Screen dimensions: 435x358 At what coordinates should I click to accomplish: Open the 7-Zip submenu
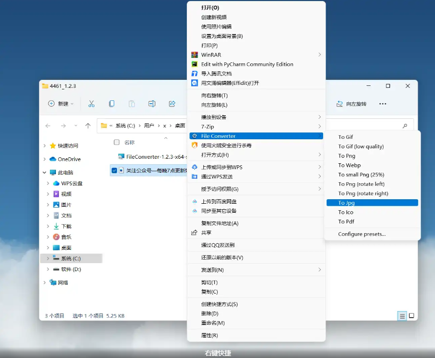tap(256, 126)
